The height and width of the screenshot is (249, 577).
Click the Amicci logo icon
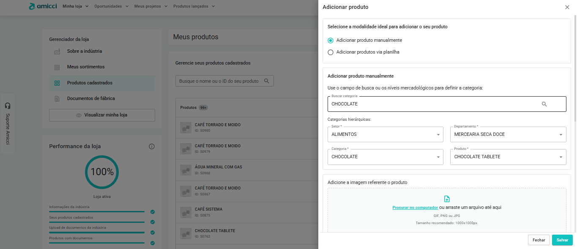click(x=33, y=6)
